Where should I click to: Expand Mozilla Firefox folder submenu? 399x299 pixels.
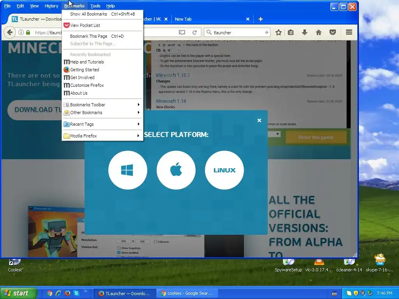(102, 136)
